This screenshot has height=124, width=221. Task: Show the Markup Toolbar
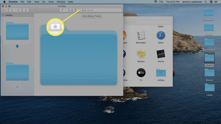click(79, 10)
